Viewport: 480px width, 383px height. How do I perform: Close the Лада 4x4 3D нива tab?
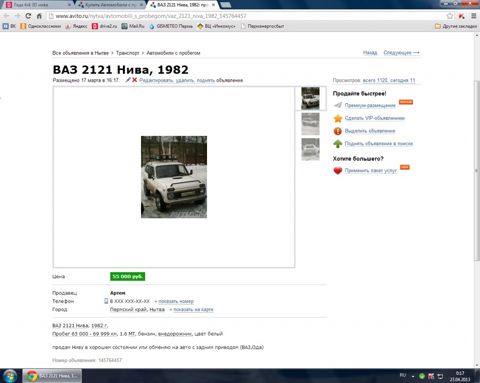69,5
